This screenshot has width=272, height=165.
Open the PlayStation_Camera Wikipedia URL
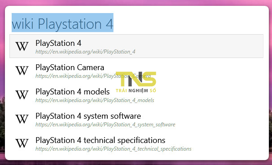(93, 76)
